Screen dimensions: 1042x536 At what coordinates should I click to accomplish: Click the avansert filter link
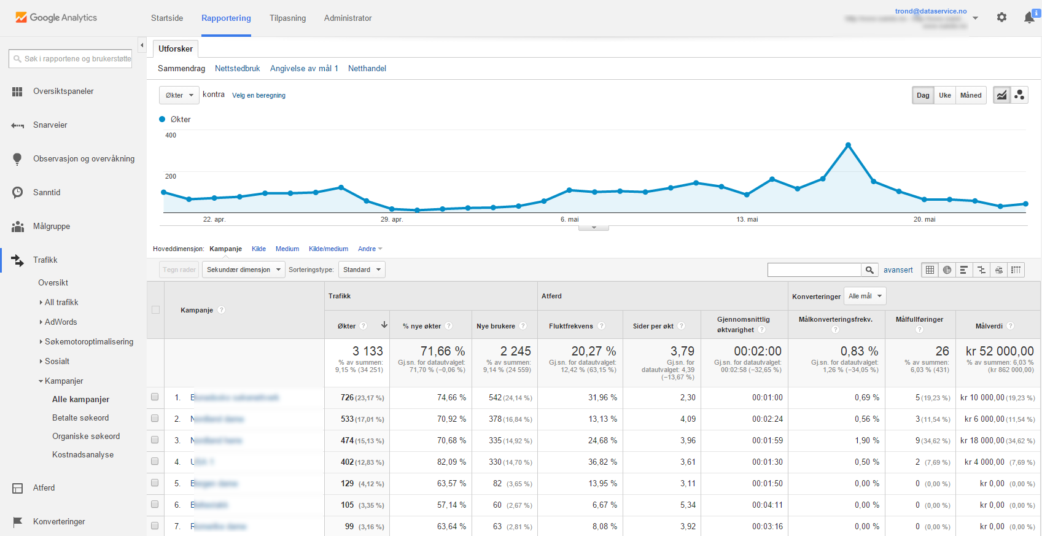898,270
